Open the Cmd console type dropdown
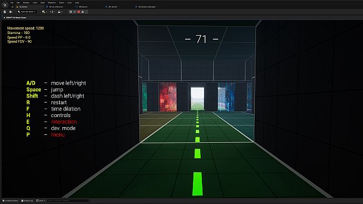The width and height of the screenshot is (363, 204). coord(41,201)
